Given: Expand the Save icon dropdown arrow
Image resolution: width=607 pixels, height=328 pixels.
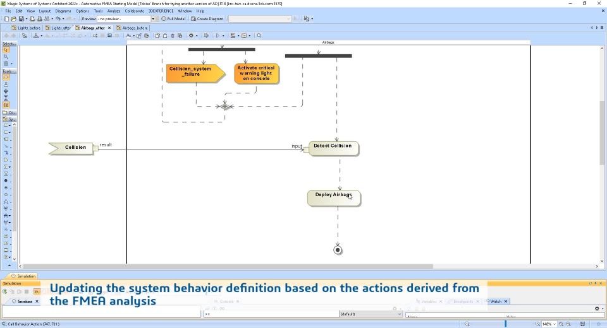Looking at the screenshot, I should (x=27, y=19).
